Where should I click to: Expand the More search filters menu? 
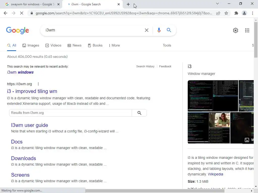pyautogui.click(x=114, y=45)
